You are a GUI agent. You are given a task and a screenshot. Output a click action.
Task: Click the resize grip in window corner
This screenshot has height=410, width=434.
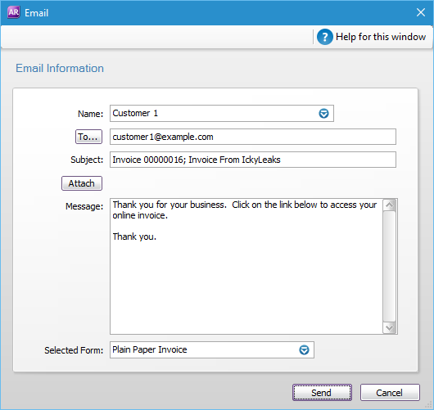pyautogui.click(x=429, y=405)
